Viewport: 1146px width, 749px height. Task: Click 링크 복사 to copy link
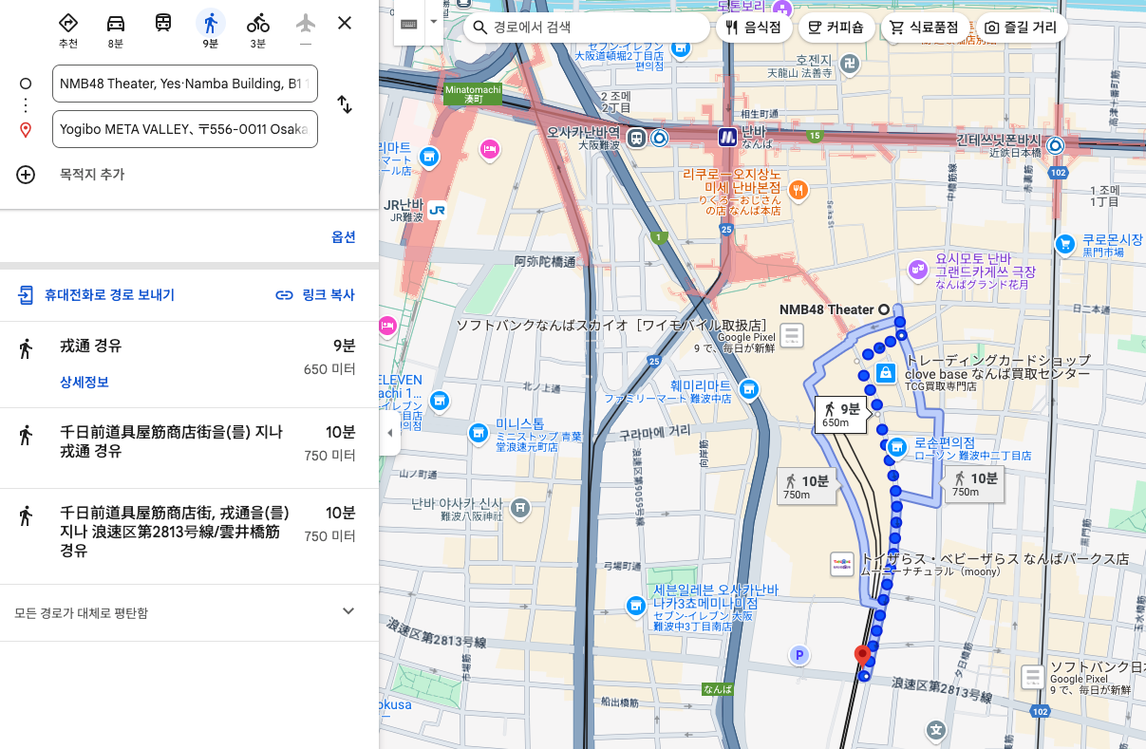coord(315,295)
